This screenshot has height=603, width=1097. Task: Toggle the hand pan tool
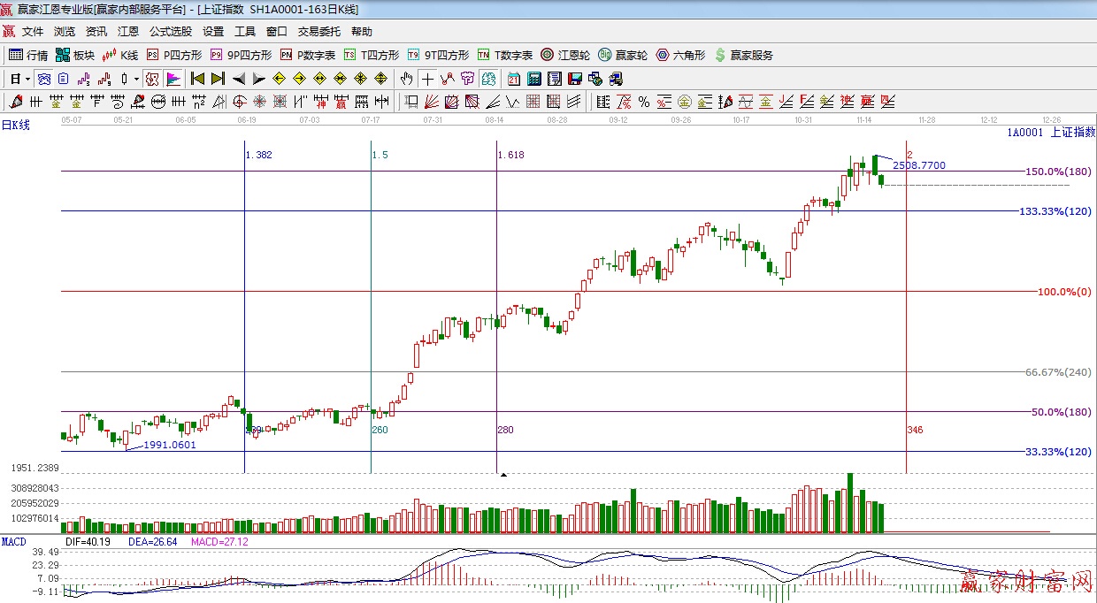click(x=407, y=79)
